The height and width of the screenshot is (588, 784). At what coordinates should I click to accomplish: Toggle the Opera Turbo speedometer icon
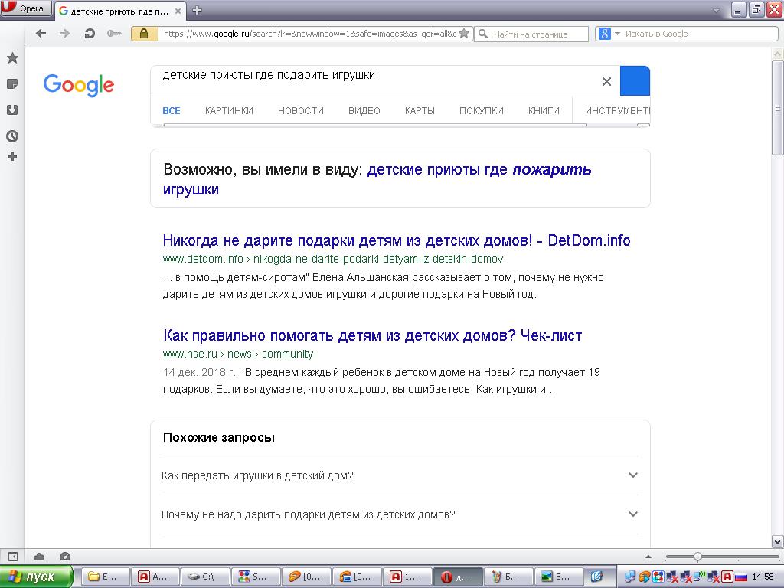pos(65,557)
